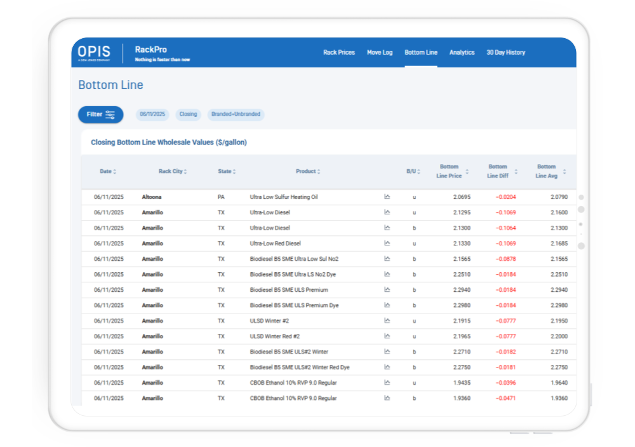Sort table by Date column

(x=108, y=172)
